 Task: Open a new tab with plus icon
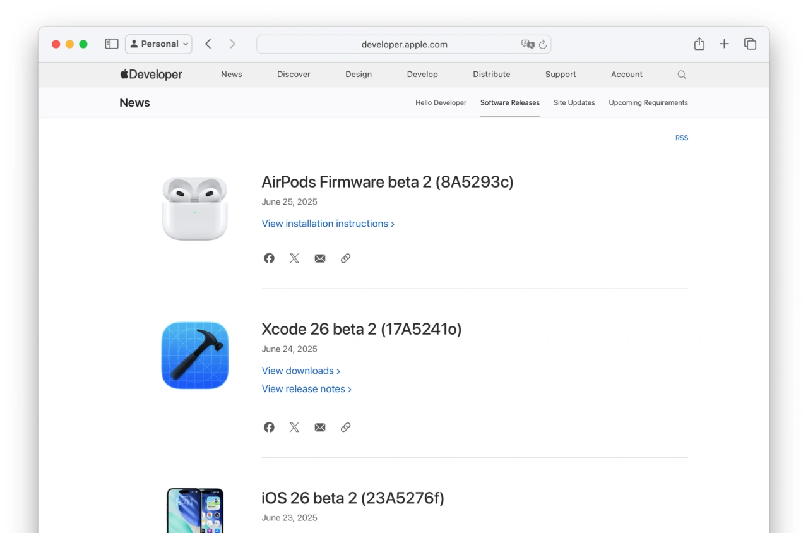click(x=724, y=44)
